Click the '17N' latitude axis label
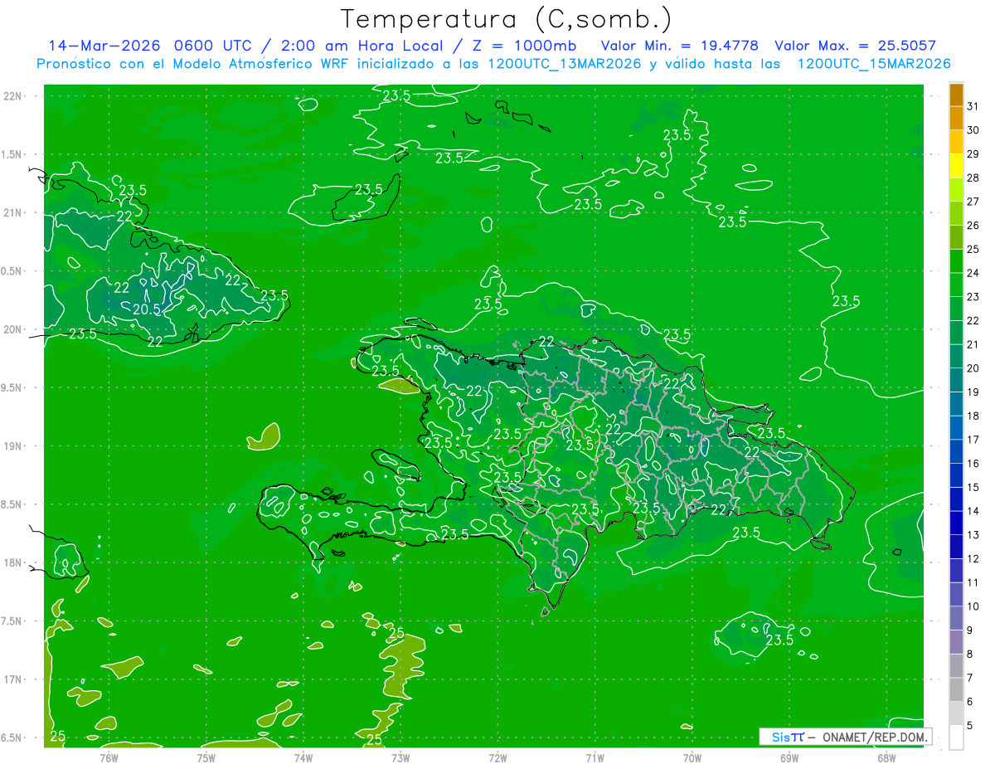 click(12, 679)
